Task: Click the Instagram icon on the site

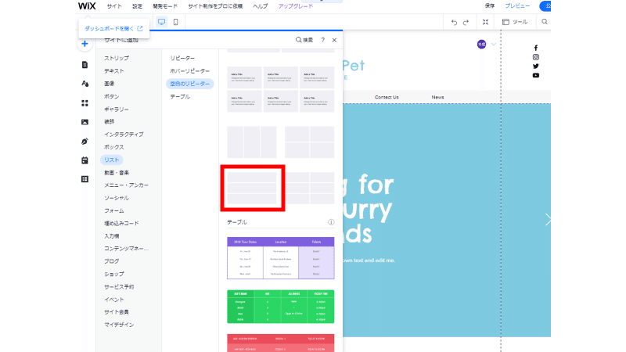Action: [536, 57]
